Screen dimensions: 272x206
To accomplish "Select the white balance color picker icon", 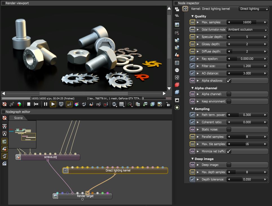I will (76, 104).
